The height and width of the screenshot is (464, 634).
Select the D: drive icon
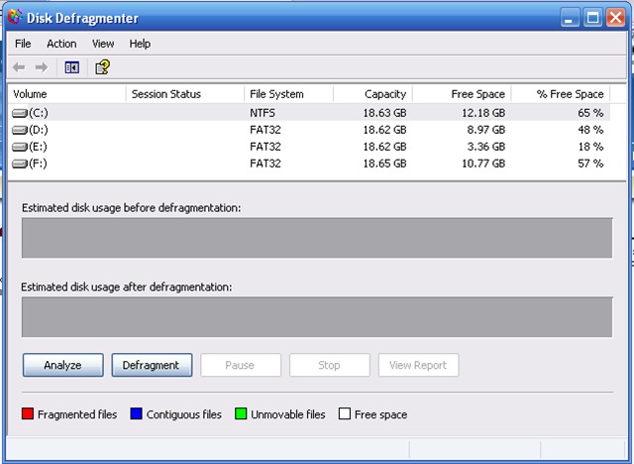20,130
